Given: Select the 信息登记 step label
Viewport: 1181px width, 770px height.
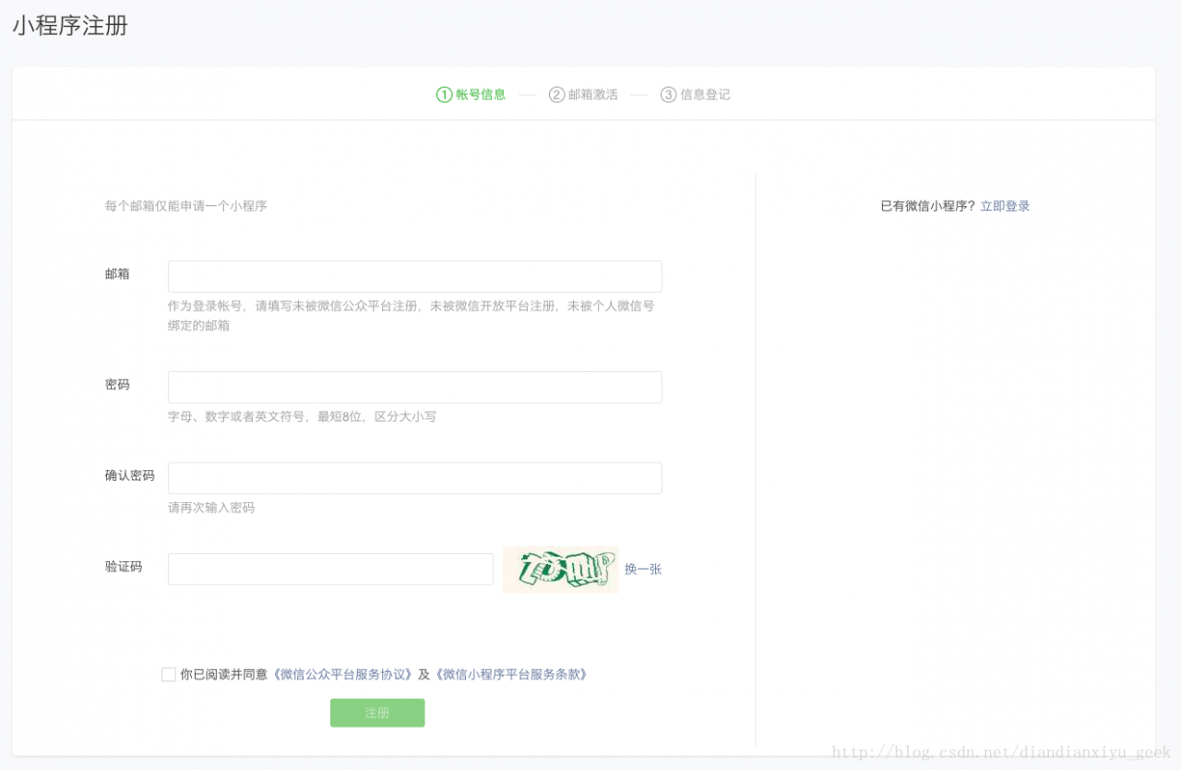Looking at the screenshot, I should coord(704,93).
